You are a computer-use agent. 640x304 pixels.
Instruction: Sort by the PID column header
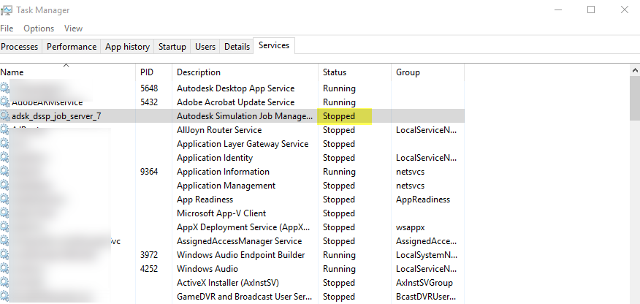[x=147, y=72]
